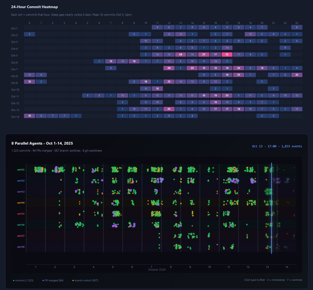Click the day 1 tick on timeline axis
313x290 pixels.
[36, 267]
